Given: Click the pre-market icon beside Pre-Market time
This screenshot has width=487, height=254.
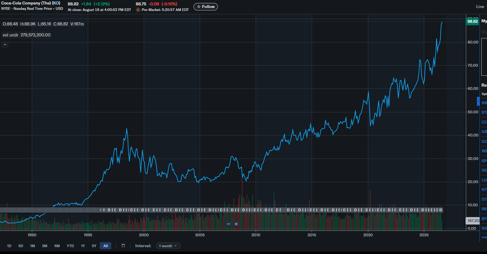Looking at the screenshot, I should (138, 10).
